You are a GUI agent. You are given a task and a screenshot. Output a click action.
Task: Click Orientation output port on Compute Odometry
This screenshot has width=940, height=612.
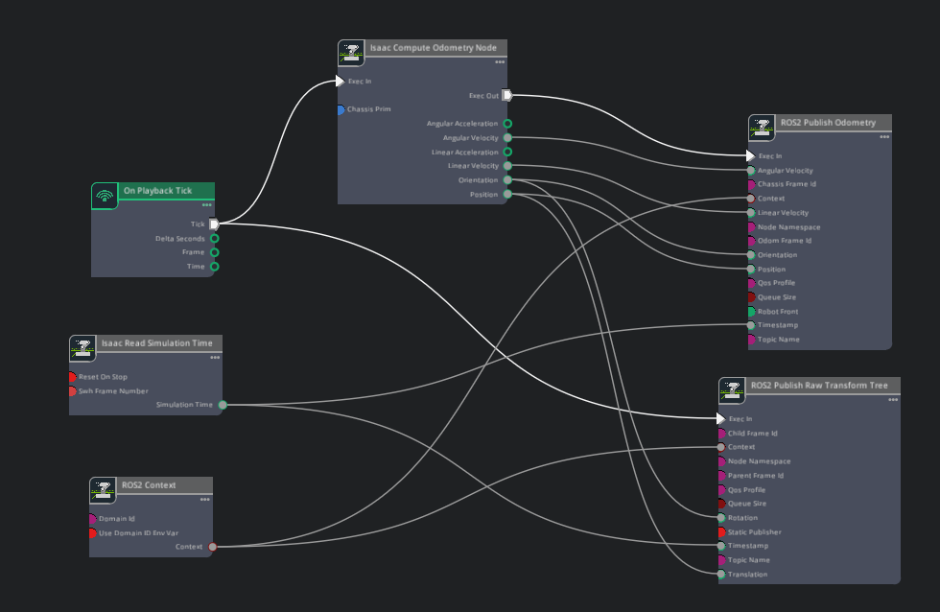pos(507,179)
